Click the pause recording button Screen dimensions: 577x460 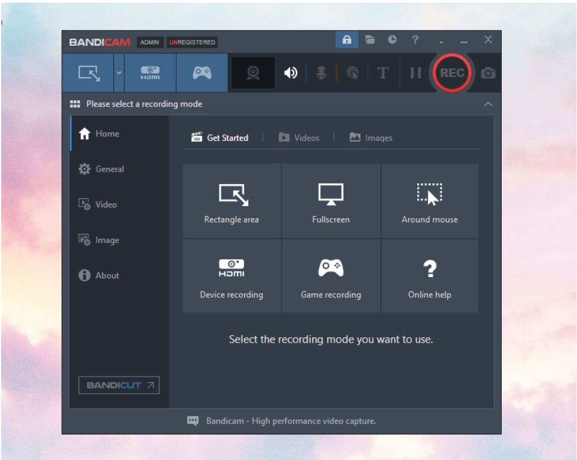pyautogui.click(x=415, y=73)
